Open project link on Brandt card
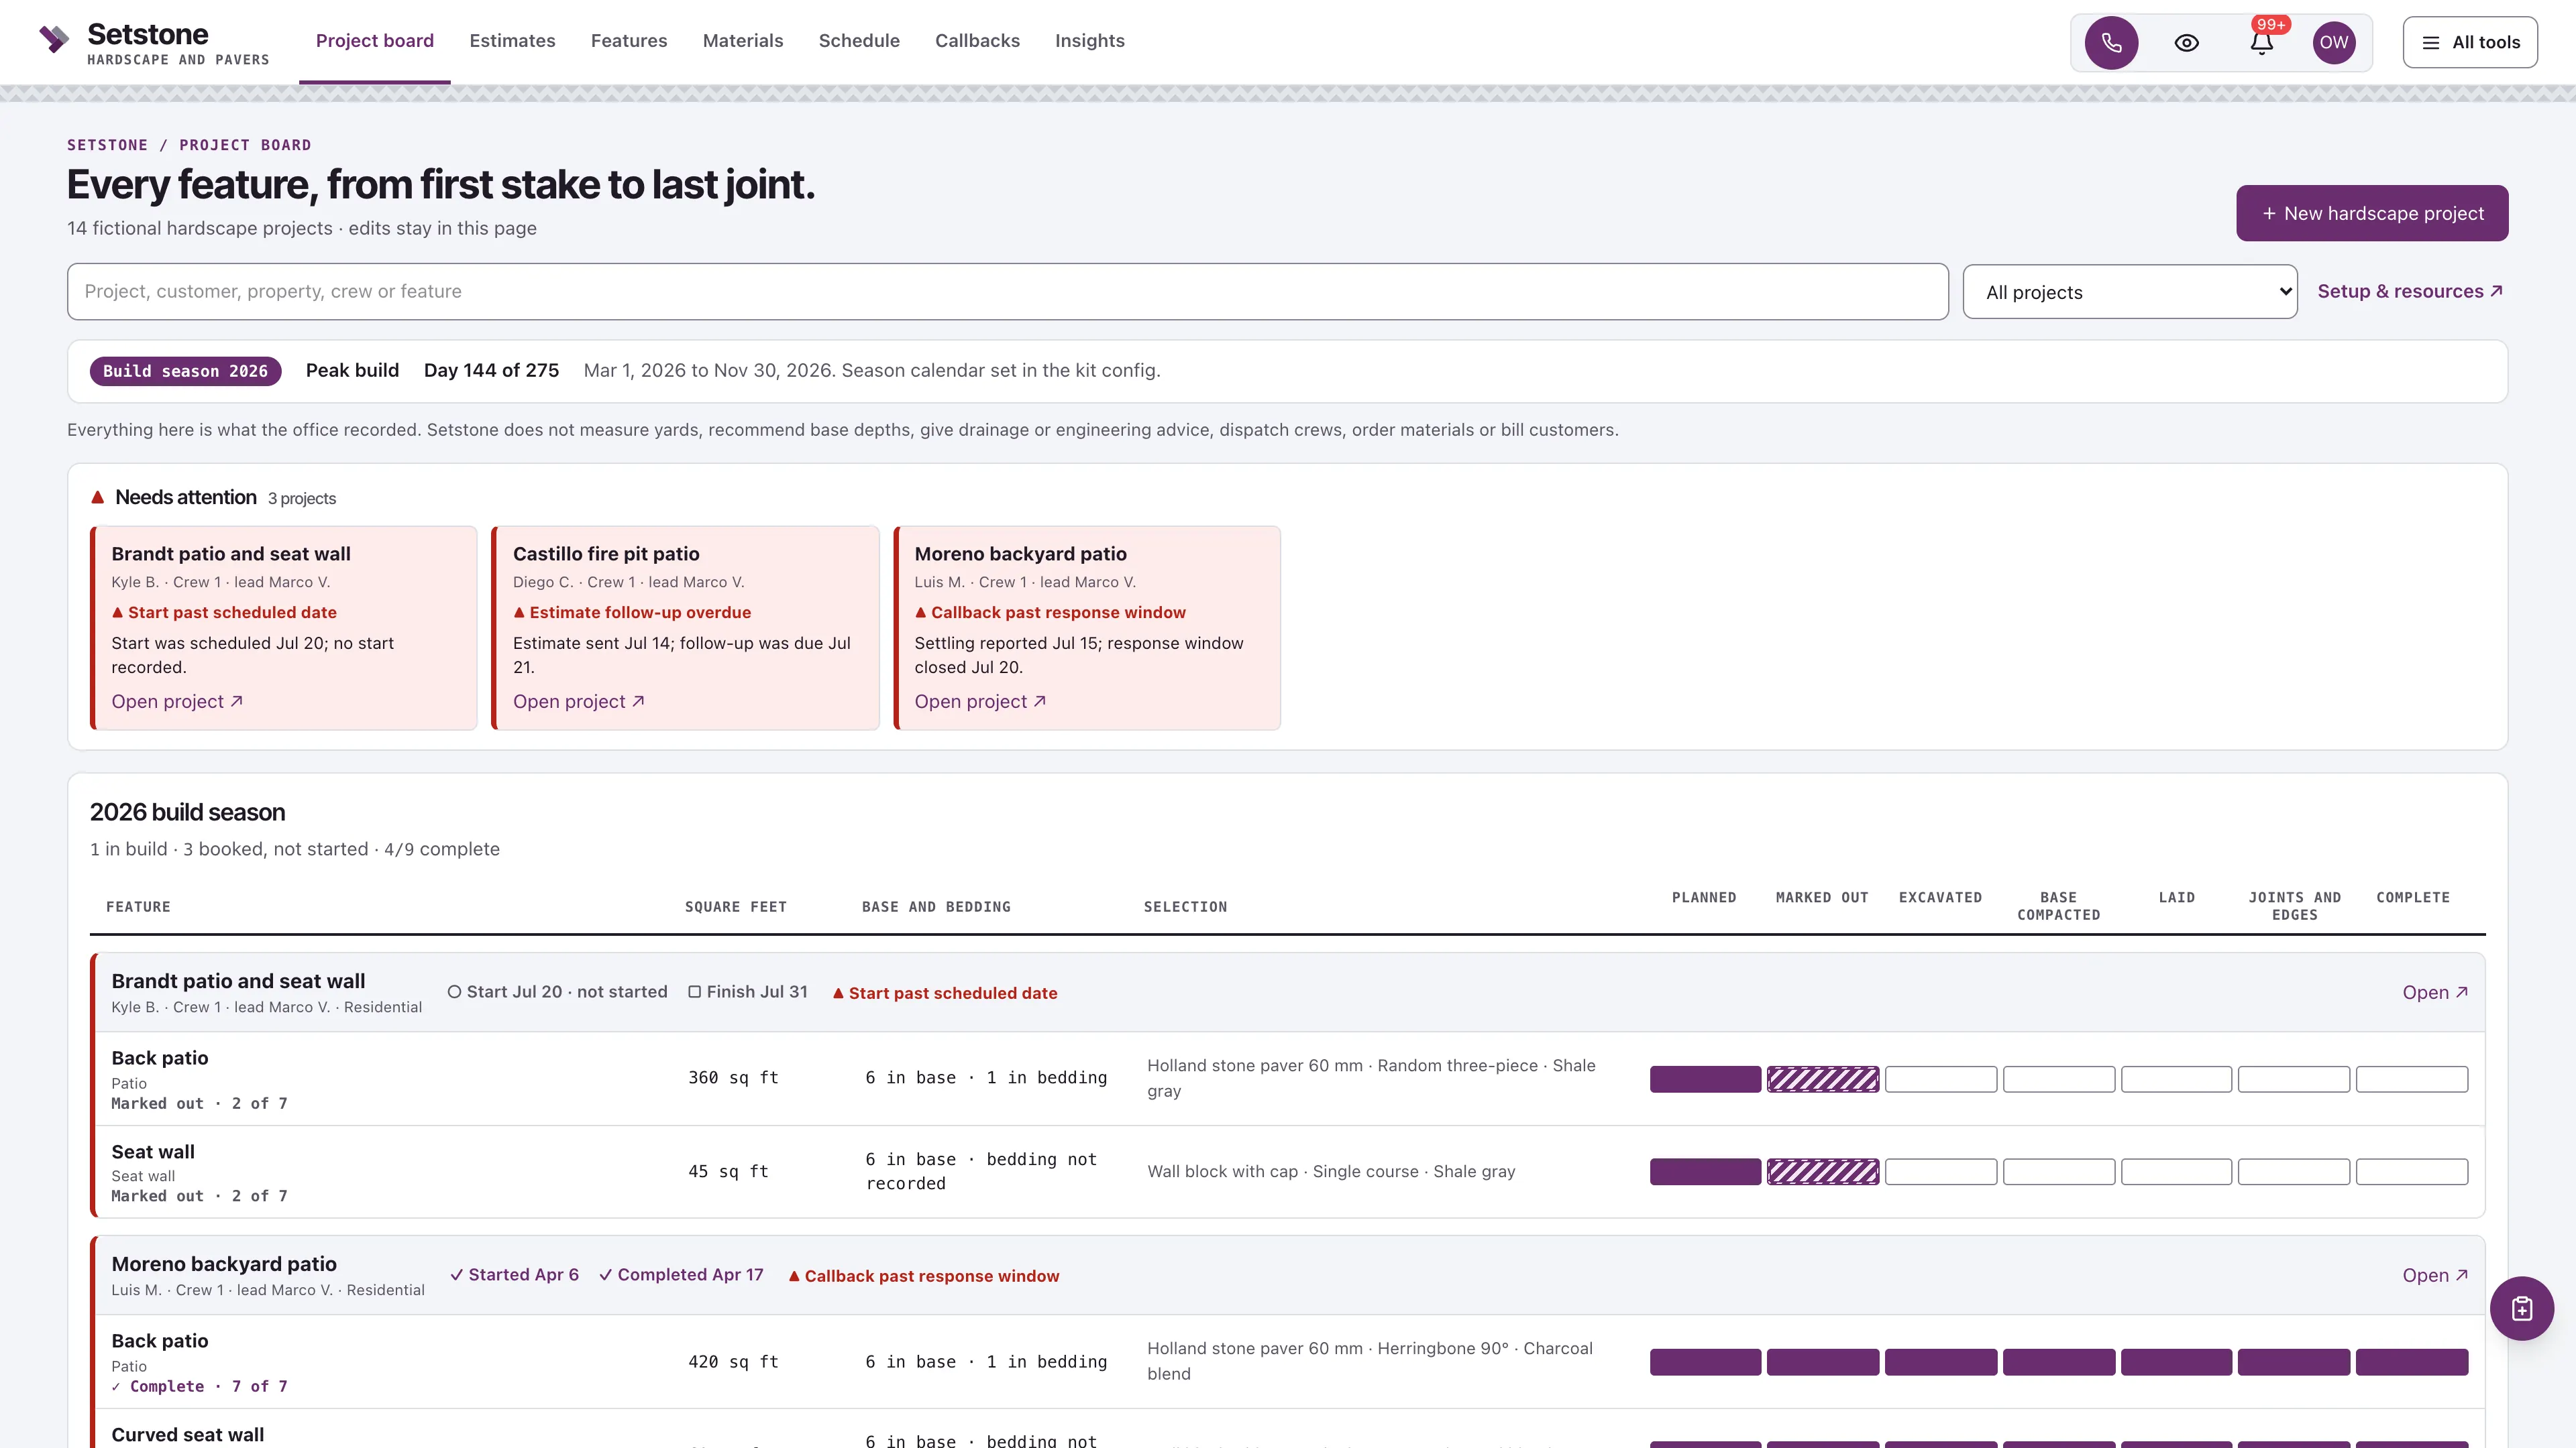 177,701
